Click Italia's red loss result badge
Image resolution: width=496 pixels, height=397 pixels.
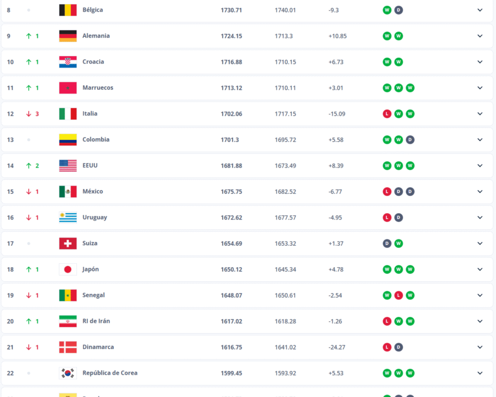pos(387,114)
